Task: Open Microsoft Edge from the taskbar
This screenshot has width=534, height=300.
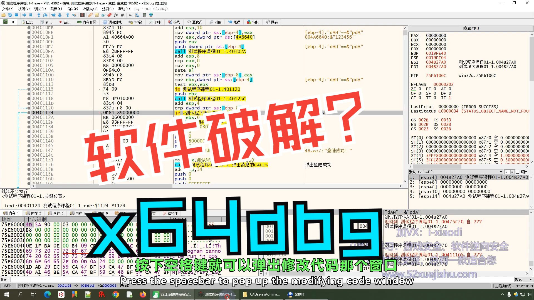Action: point(47,294)
